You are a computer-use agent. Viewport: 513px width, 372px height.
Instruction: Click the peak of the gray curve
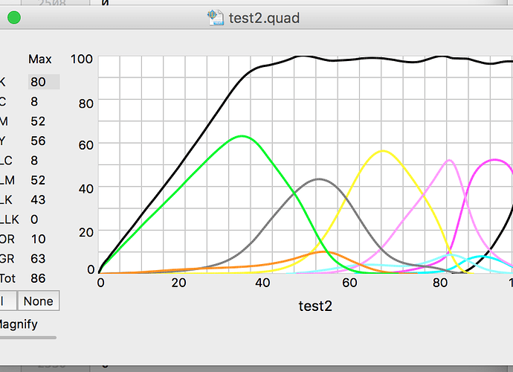click(x=320, y=179)
